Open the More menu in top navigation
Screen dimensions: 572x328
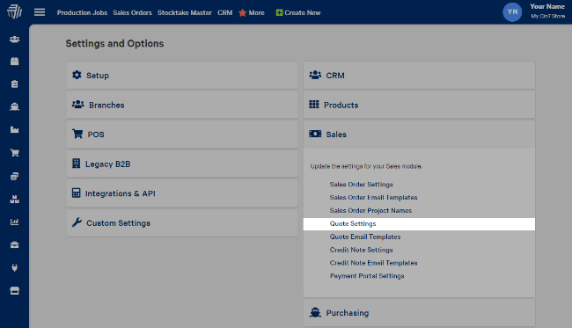(256, 13)
